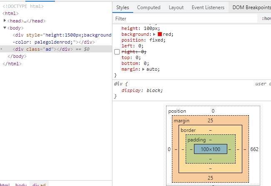Viewport: 271px width, 186px height.
Task: Switch to the Computed tab
Action: 149,7
